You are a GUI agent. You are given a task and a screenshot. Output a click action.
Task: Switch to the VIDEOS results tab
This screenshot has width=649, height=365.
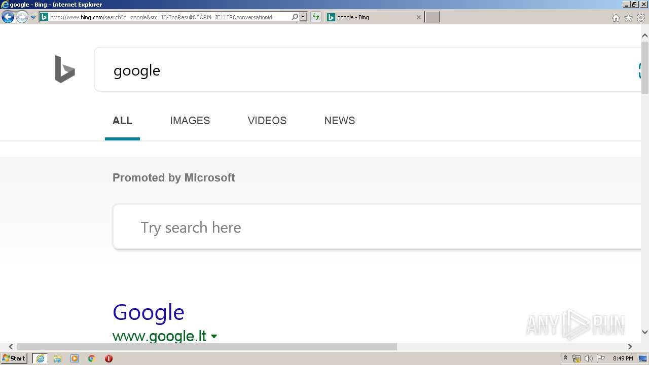click(267, 121)
